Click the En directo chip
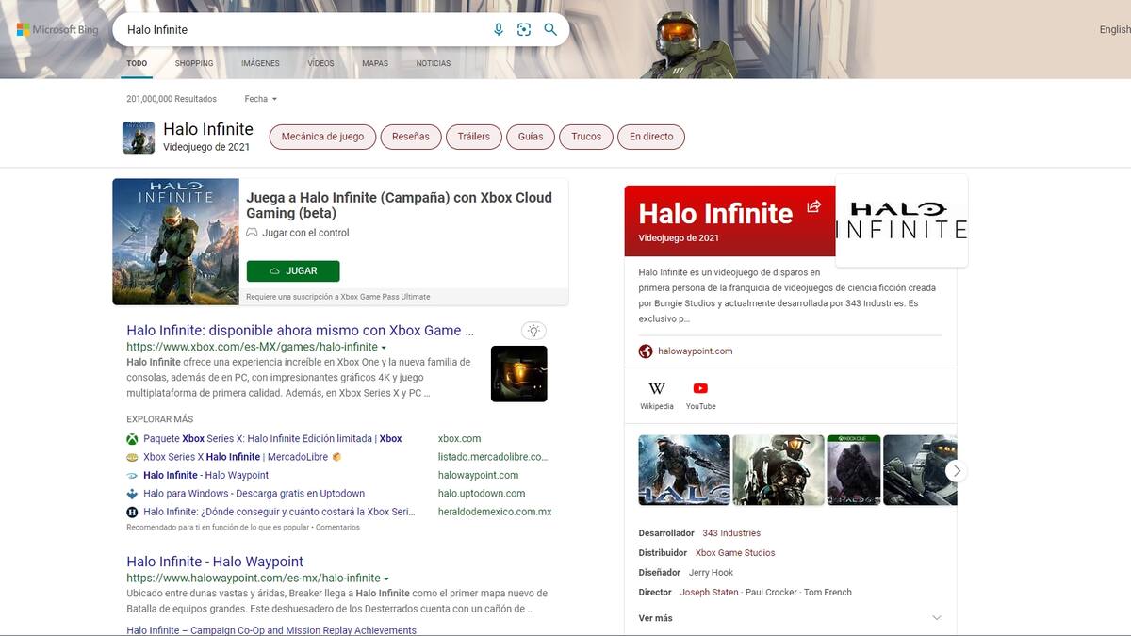Viewport: 1131px width, 636px height. (x=651, y=137)
